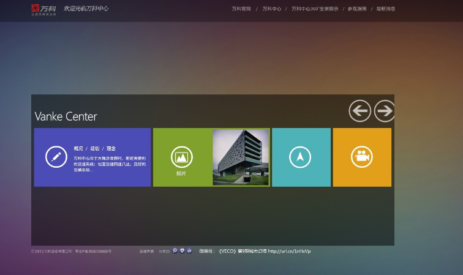The height and width of the screenshot is (275, 463).
Task: Click the third share icon in footer
Action: [189, 251]
